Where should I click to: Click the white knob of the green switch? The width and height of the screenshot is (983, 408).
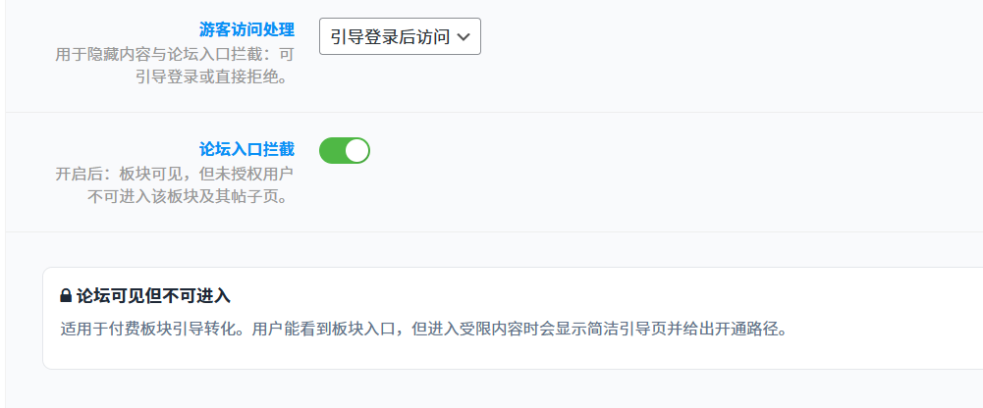(357, 150)
